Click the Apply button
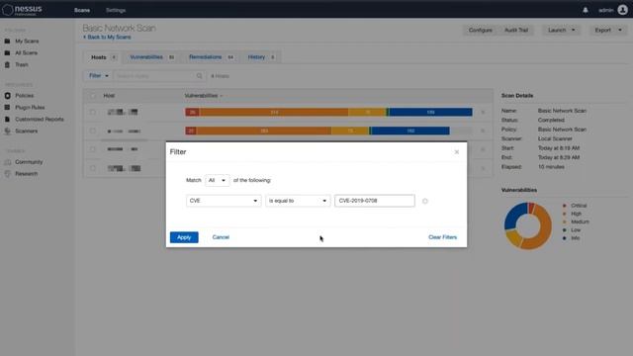 pos(184,237)
